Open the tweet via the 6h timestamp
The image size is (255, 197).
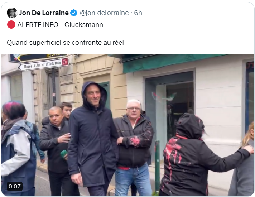click(x=138, y=13)
